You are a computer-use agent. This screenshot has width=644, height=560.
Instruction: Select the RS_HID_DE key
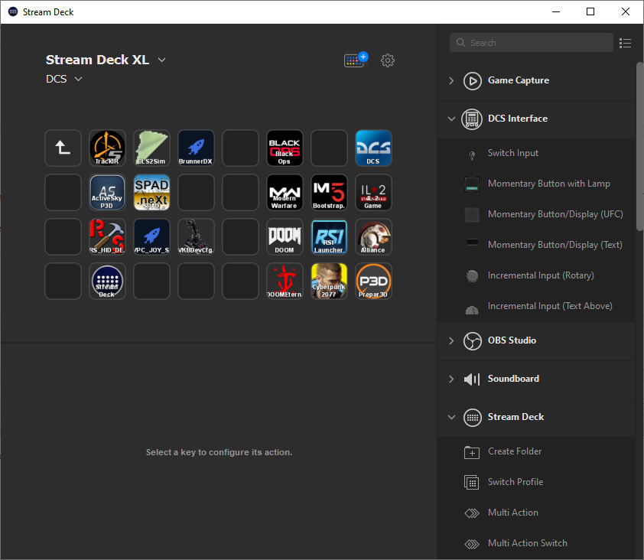click(x=107, y=236)
